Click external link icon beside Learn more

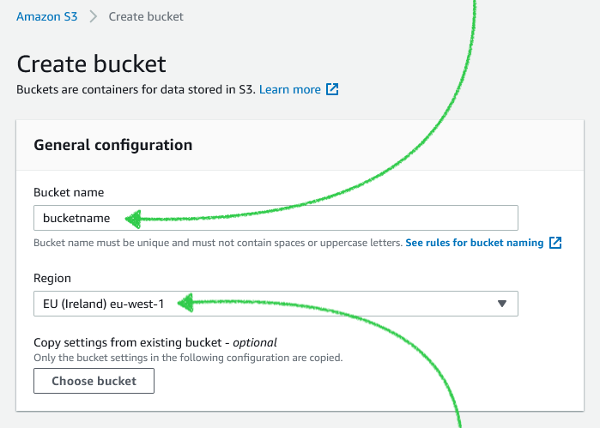pos(332,89)
